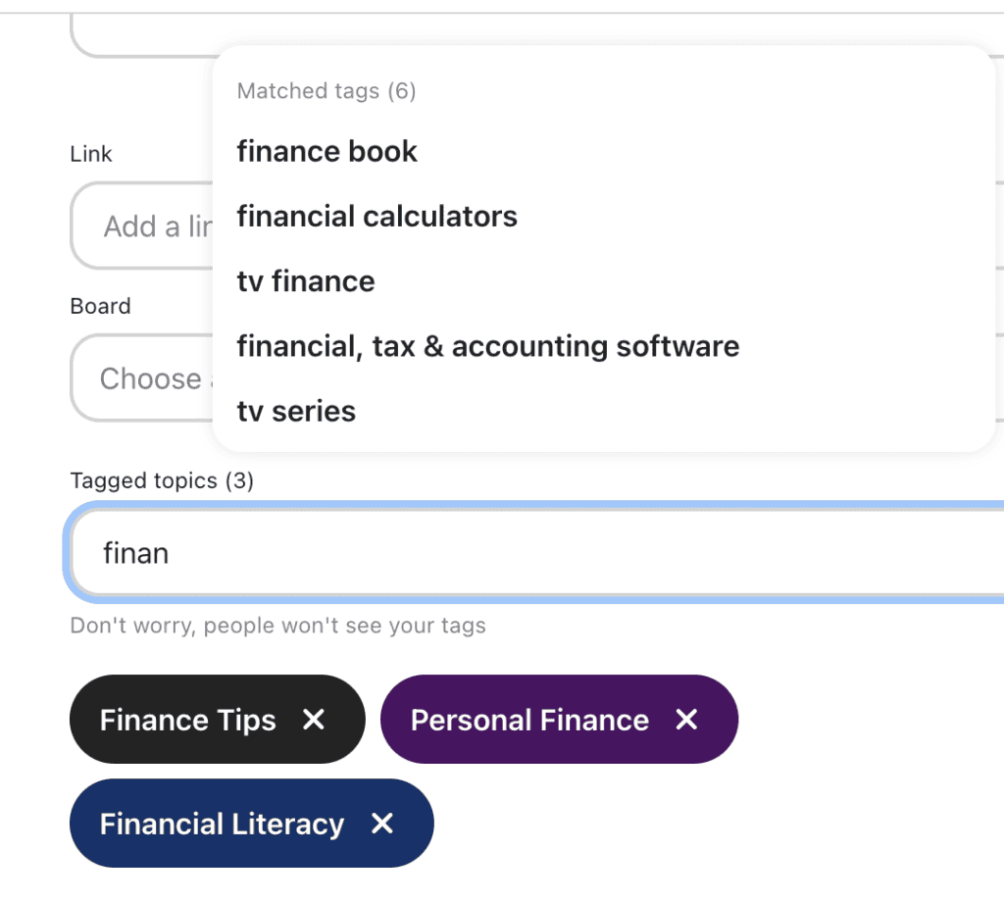
Task: Select the financial, tax & accounting software tag
Action: point(487,346)
